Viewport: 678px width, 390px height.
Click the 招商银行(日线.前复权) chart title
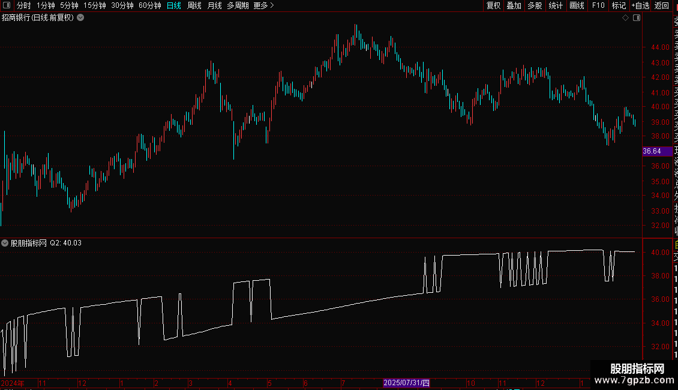pos(38,18)
